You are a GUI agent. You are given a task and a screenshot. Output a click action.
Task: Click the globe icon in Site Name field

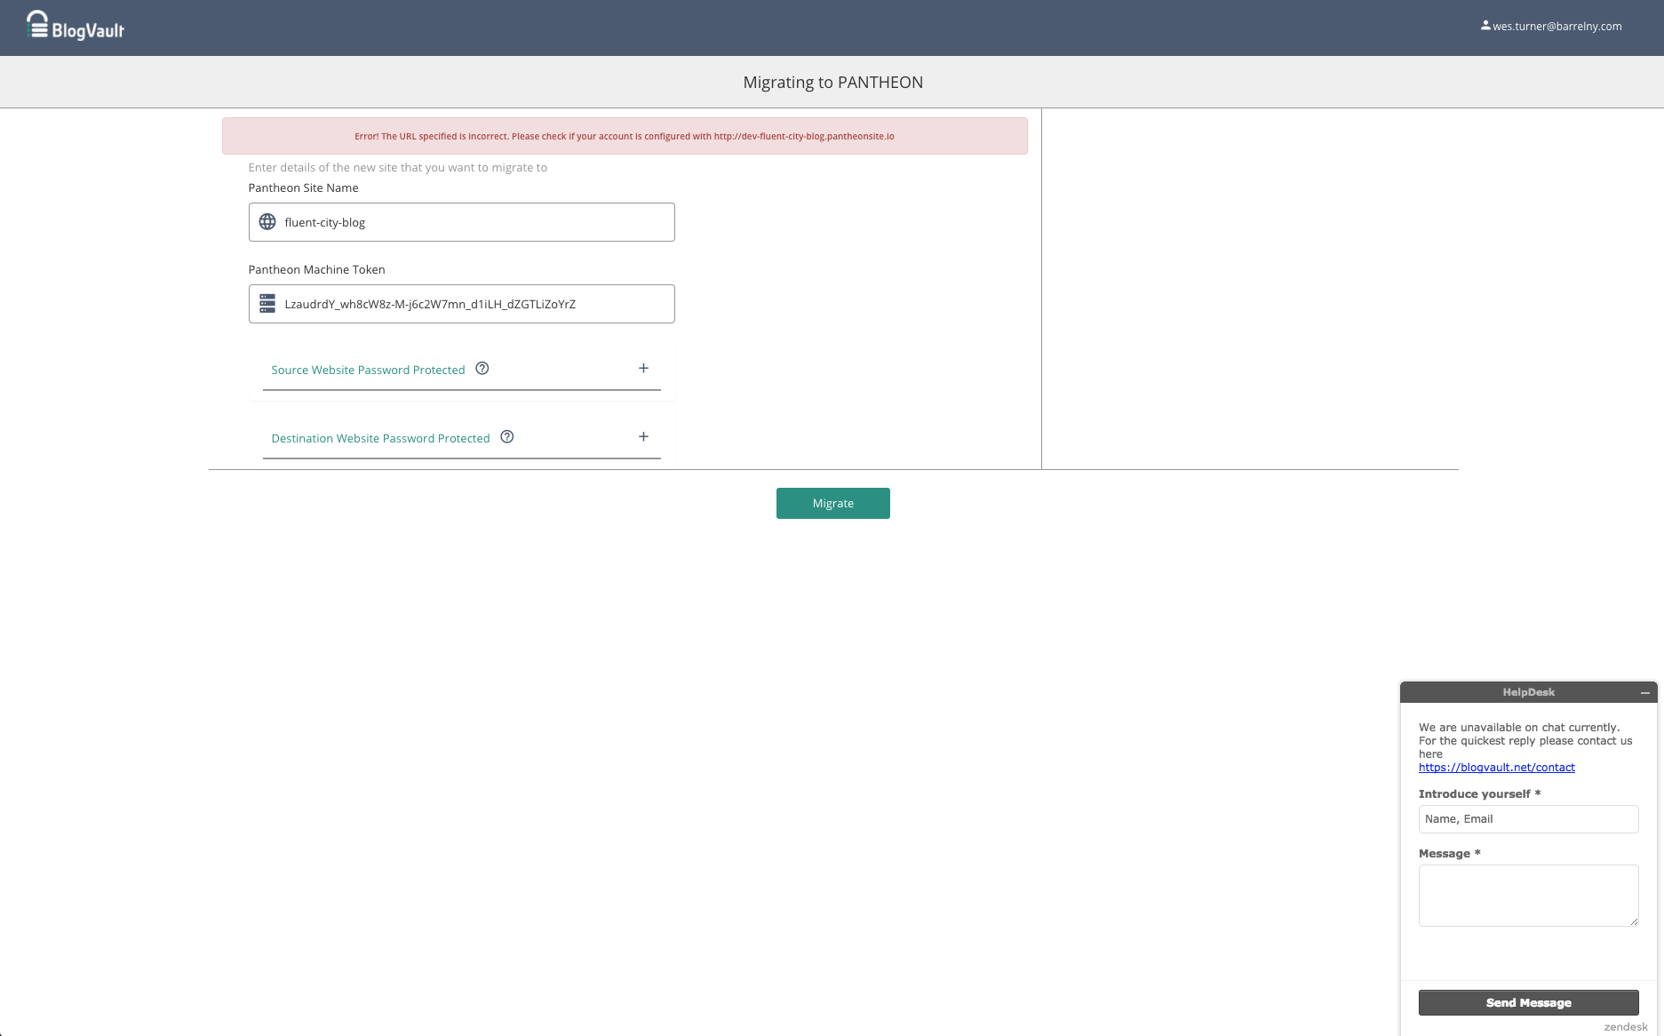pos(267,222)
